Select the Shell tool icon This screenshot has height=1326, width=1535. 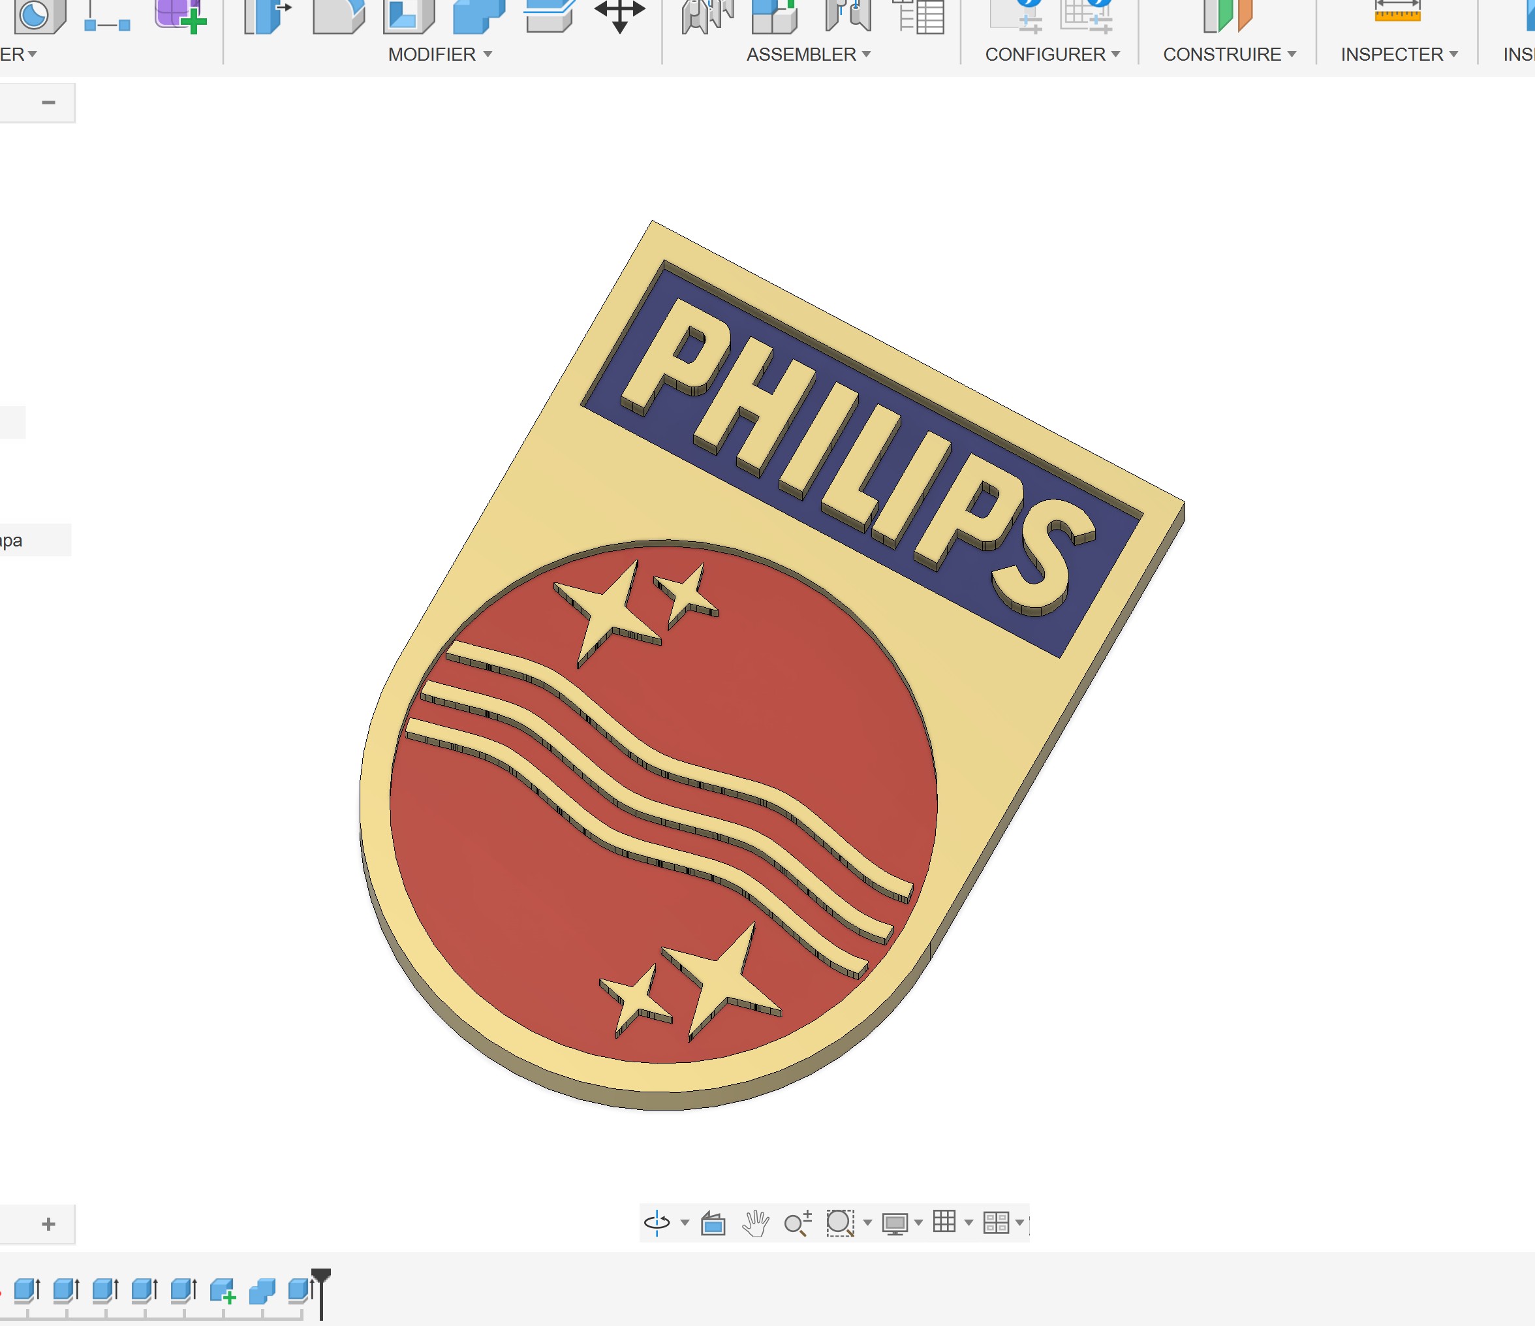coord(408,16)
